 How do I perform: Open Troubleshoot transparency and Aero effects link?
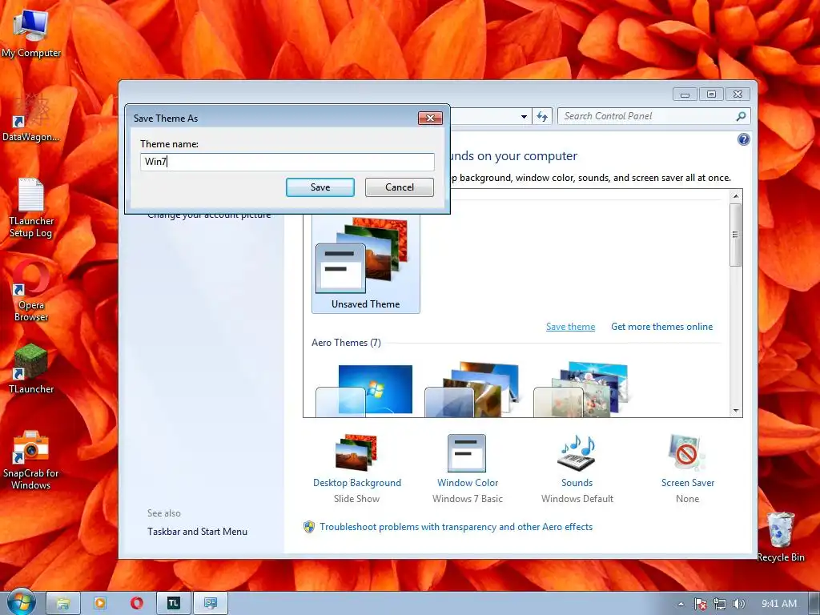pos(456,527)
